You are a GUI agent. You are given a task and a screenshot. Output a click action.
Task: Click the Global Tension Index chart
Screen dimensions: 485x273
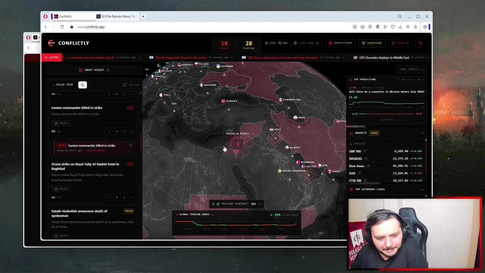click(x=236, y=223)
